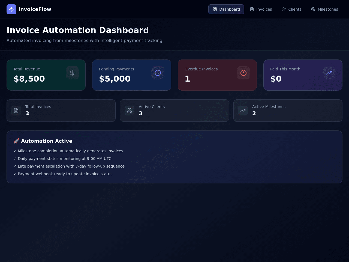Screen dimensions: 349x262
Task: Click the InvoiceFlow brand name
Action: click(x=35, y=9)
